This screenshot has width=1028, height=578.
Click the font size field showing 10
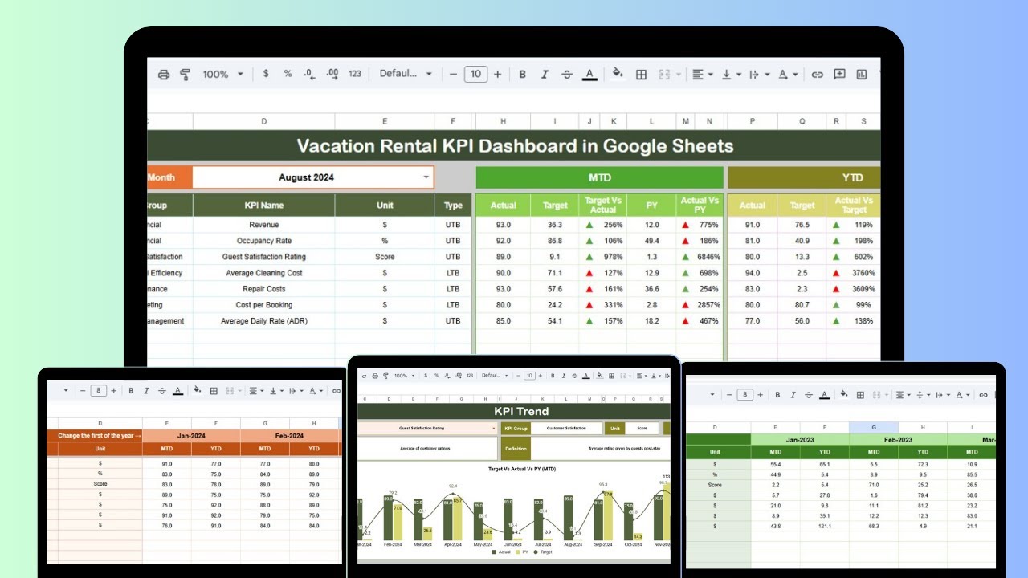[x=475, y=74]
